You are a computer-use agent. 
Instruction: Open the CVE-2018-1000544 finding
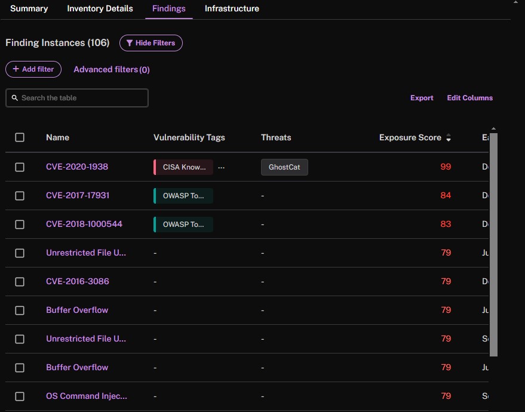[x=84, y=224]
